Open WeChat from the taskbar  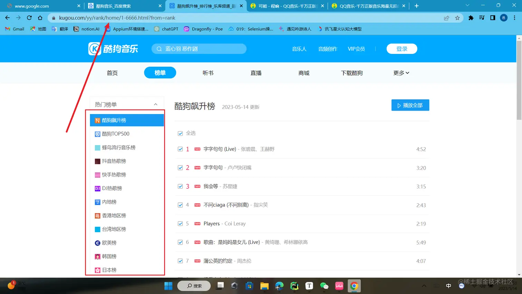[324, 286]
